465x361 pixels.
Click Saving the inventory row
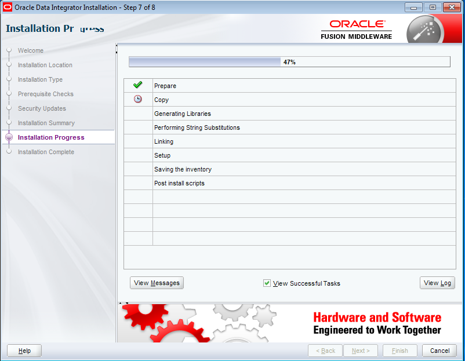point(290,169)
